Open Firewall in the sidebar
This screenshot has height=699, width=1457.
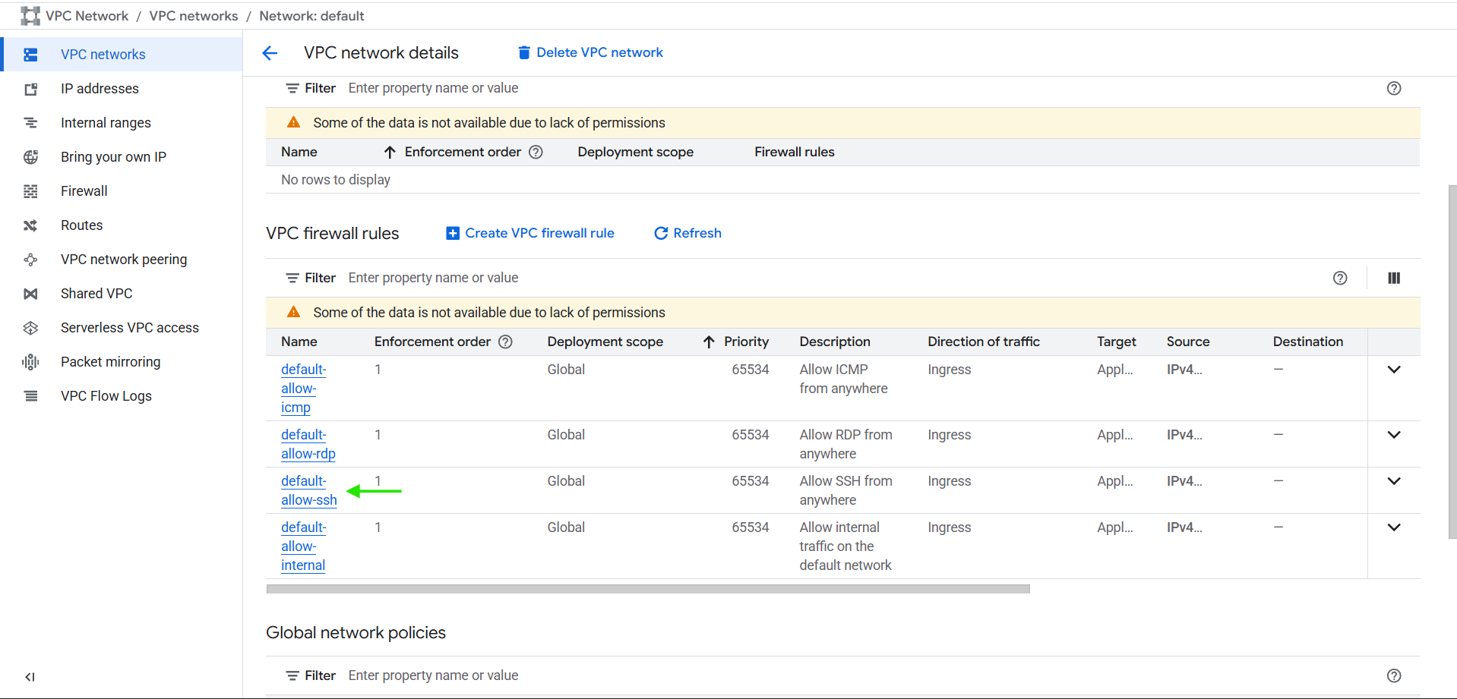click(x=84, y=191)
